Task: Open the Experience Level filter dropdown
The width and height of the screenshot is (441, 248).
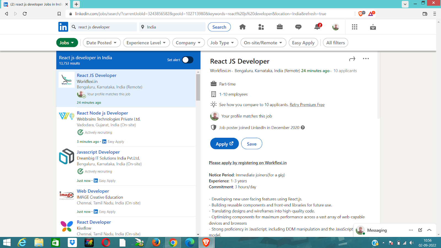Action: click(146, 43)
